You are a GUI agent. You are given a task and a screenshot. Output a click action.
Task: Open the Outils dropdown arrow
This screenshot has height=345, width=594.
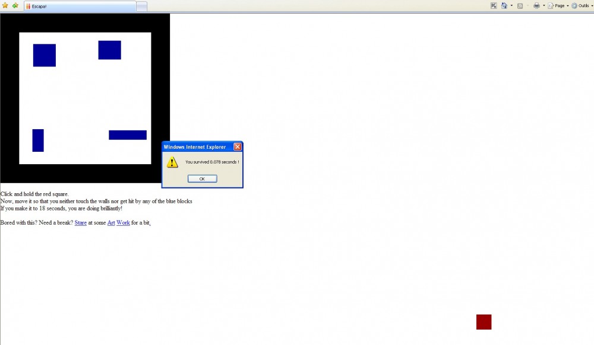tap(592, 6)
